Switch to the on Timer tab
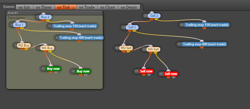Screen dimensions: 250x109 coord(44,7)
